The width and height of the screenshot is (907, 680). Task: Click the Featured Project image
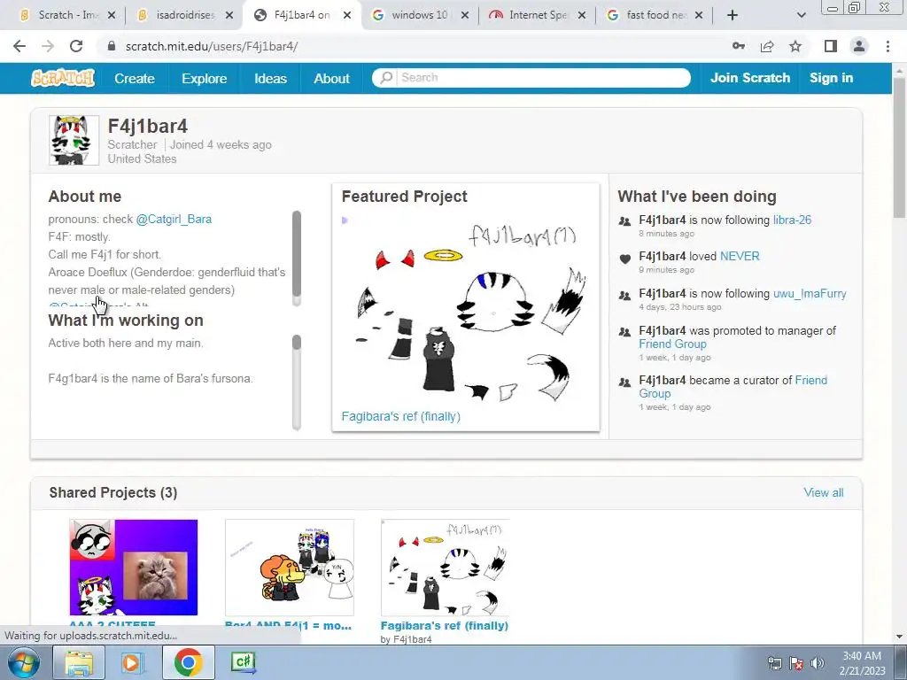pos(466,309)
